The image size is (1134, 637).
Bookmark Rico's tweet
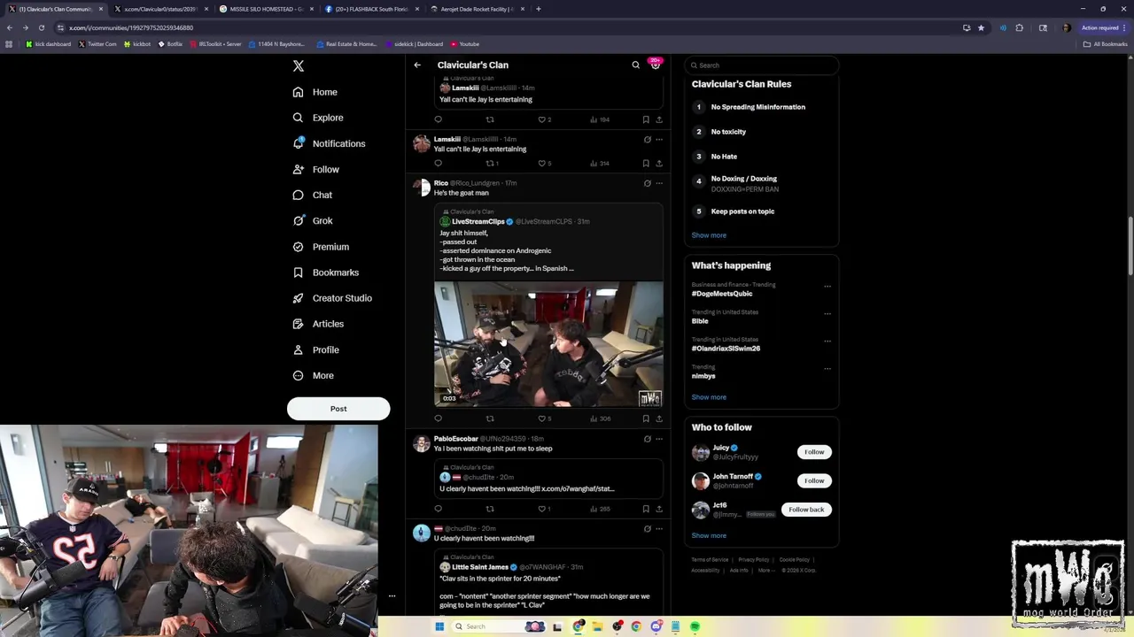pyautogui.click(x=646, y=418)
